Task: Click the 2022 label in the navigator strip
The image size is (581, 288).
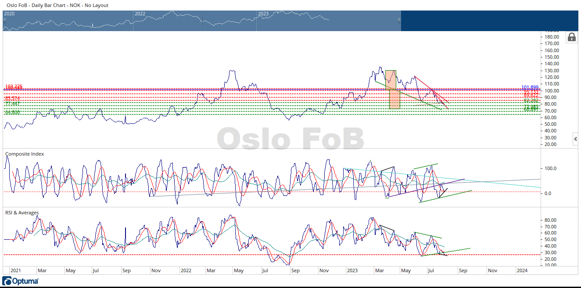Action: [x=140, y=14]
